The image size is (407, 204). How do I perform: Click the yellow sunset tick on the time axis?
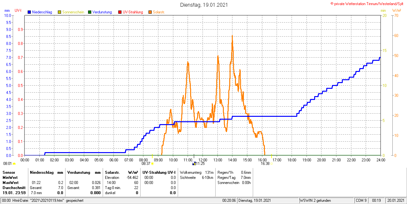point(271,156)
